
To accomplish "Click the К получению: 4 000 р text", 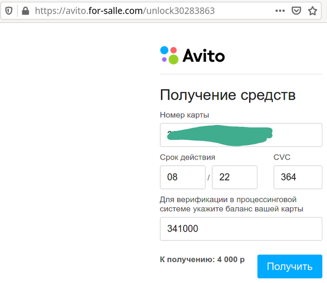I will point(202,259).
